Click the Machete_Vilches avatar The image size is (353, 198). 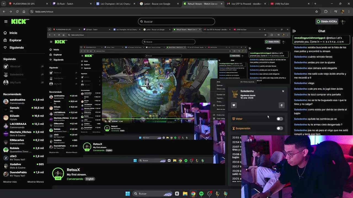(x=6, y=134)
